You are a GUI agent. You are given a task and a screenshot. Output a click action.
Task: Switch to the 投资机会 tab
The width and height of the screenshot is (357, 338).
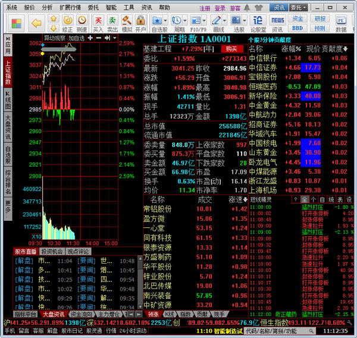coord(52,252)
